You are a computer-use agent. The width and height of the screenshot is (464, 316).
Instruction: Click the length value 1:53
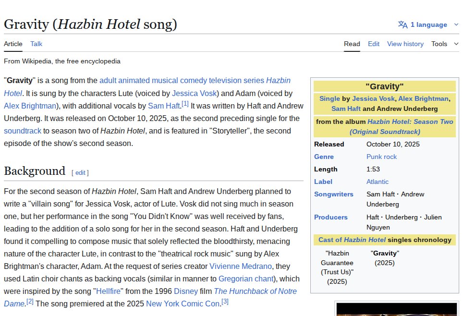tap(373, 169)
